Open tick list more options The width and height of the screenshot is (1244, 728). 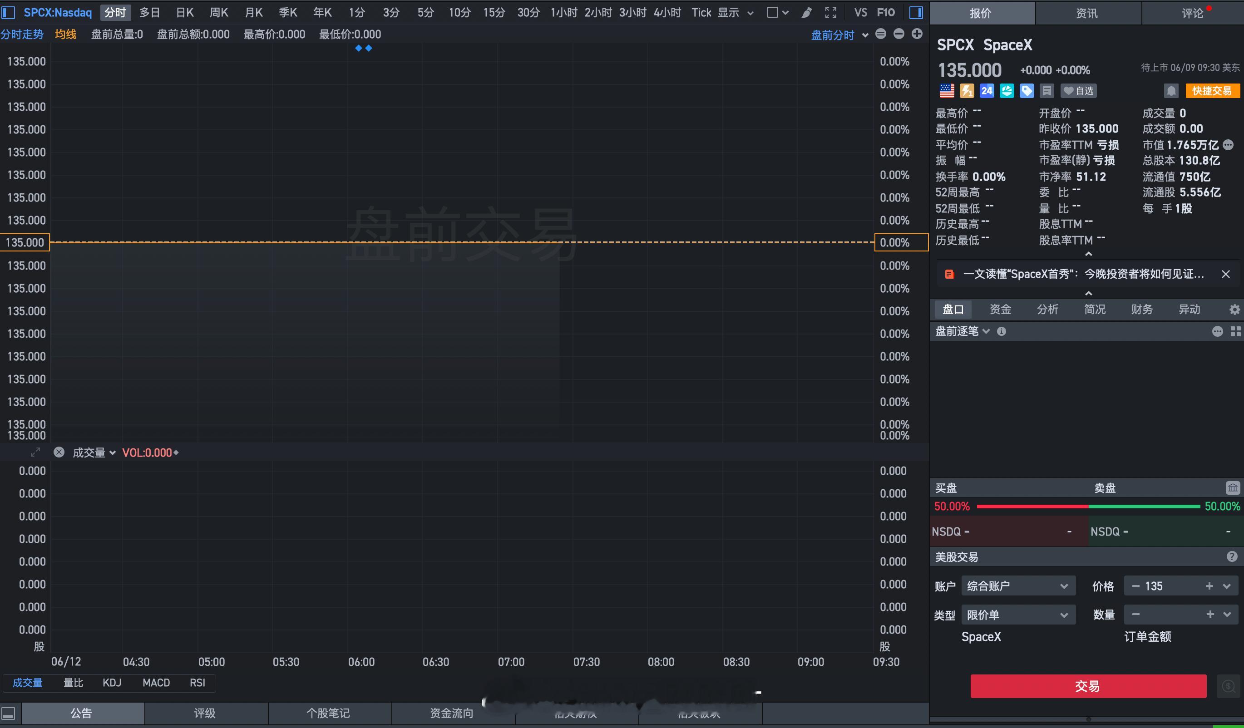(x=1217, y=331)
